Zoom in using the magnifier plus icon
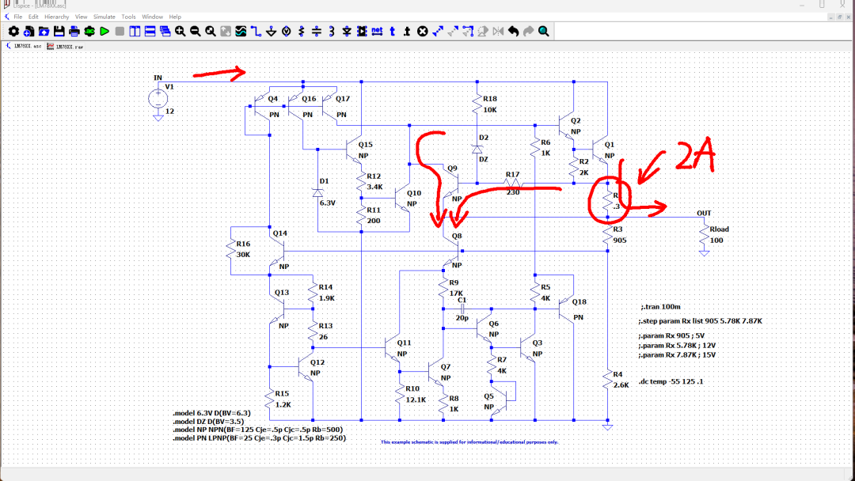The height and width of the screenshot is (481, 855). [180, 32]
